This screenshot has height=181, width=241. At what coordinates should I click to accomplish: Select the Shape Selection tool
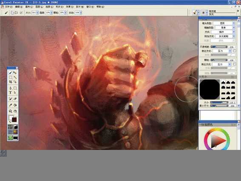pyautogui.click(x=15, y=92)
